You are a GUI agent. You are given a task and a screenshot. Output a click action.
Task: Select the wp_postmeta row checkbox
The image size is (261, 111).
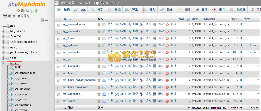tap(59, 52)
